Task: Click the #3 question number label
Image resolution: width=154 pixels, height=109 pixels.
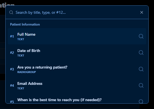Action: (12, 69)
